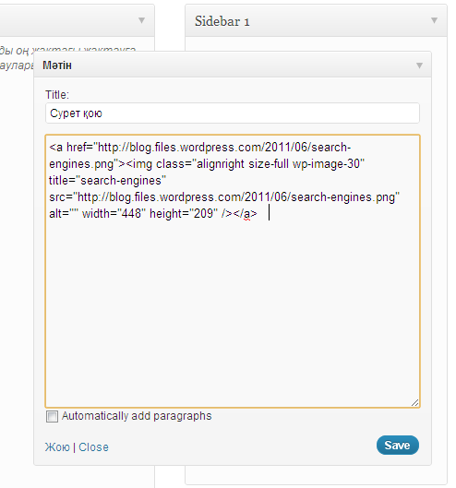Focus the HTML content textarea
The height and width of the screenshot is (488, 456).
[233, 271]
